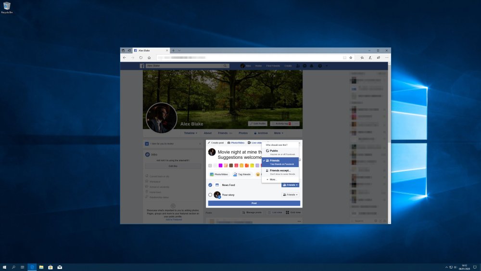Click the Edit Profile button on the cover
Screen dimensions: 481x271
(258, 124)
